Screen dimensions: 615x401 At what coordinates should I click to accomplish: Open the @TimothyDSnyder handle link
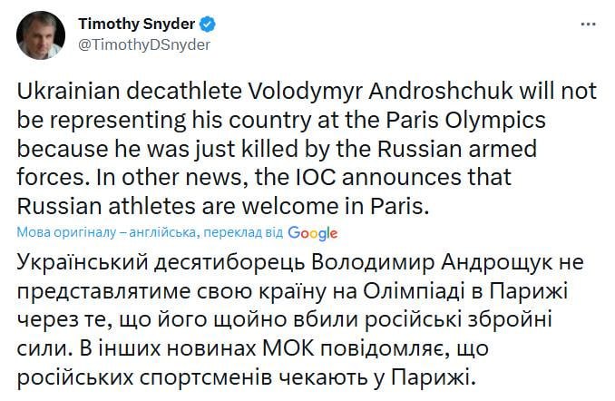144,44
